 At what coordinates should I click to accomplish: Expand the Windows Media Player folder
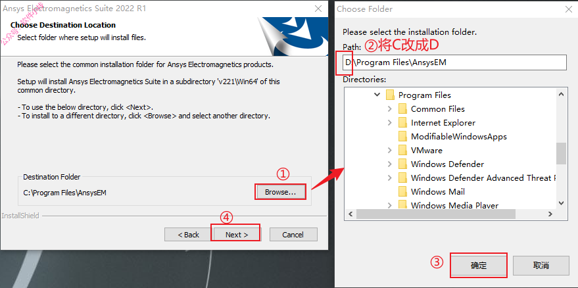coord(390,205)
